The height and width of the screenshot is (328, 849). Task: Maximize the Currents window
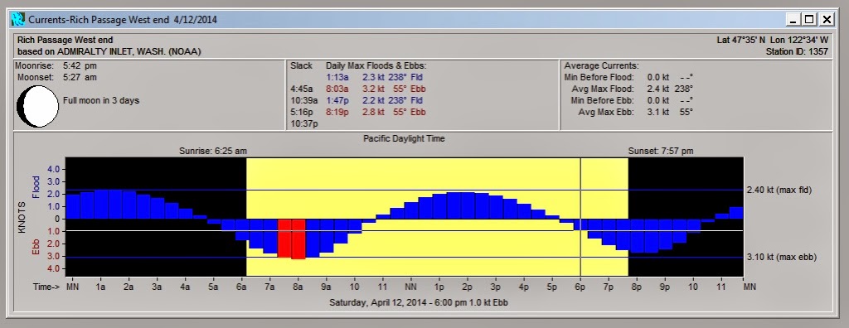click(x=809, y=20)
